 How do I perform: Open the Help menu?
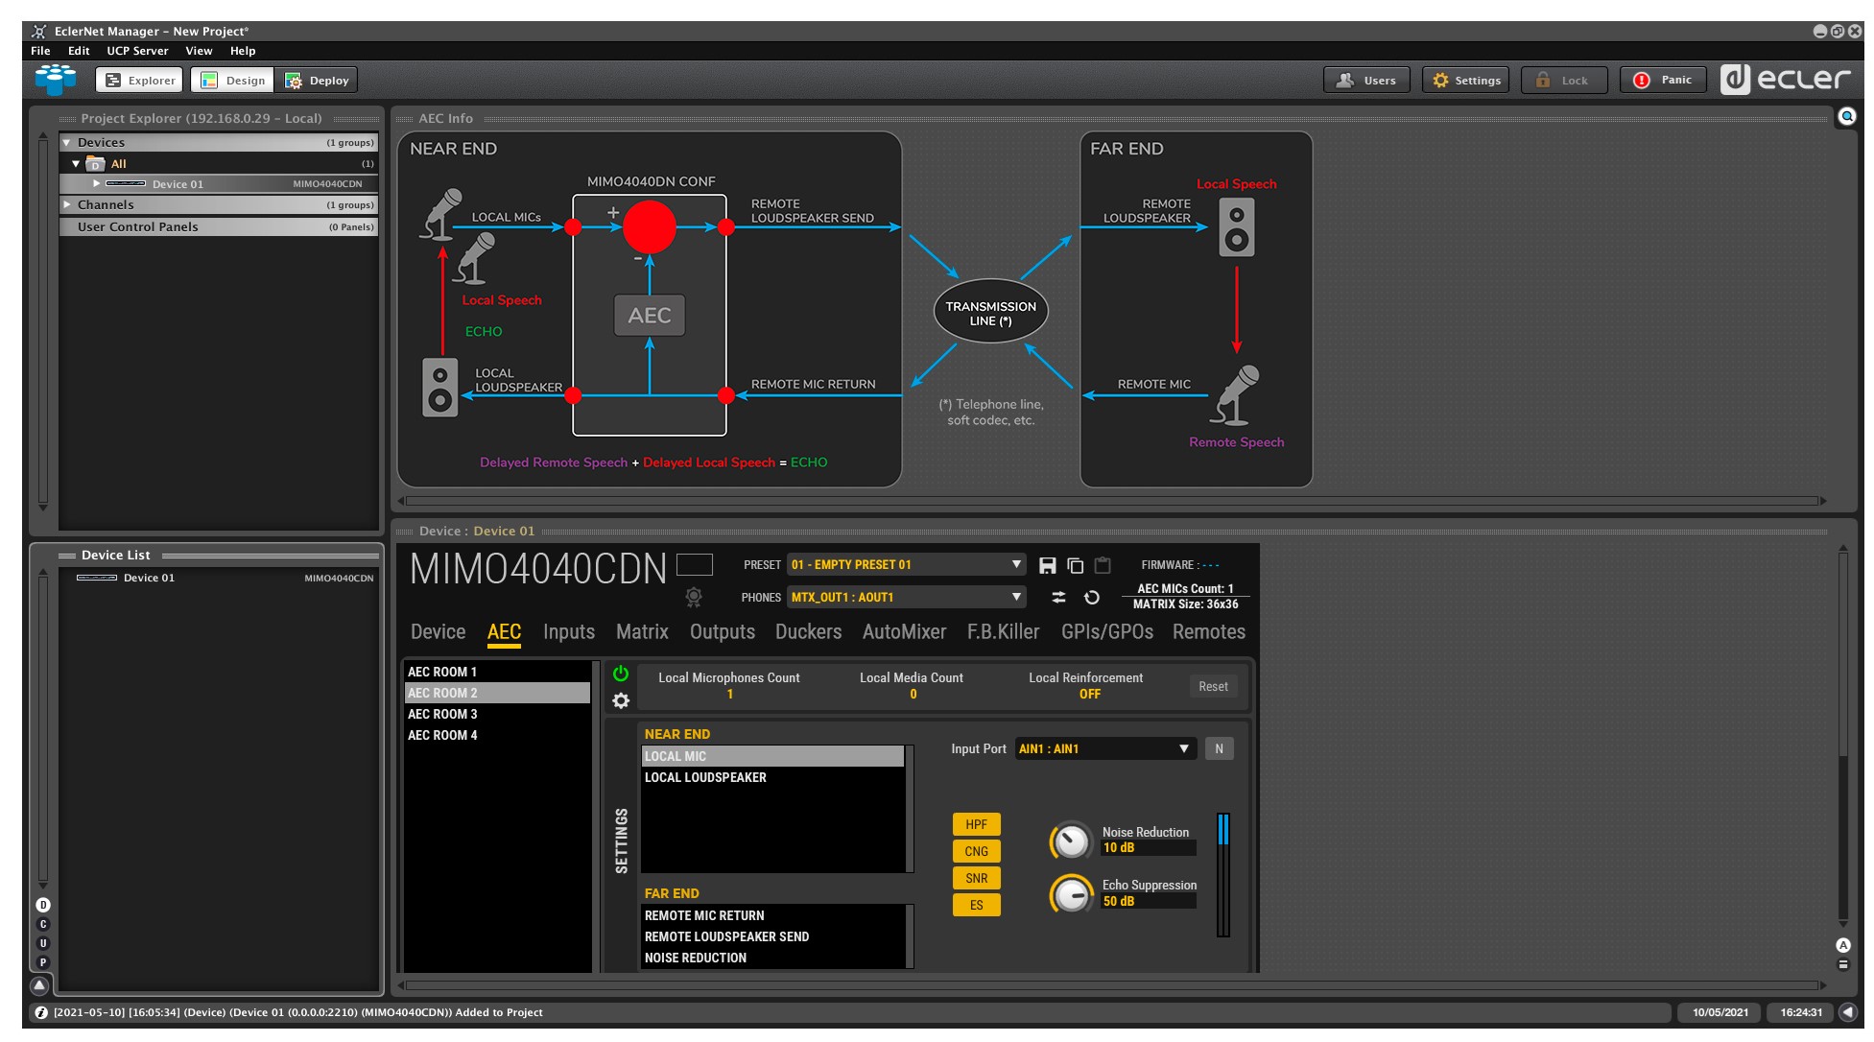pos(243,51)
